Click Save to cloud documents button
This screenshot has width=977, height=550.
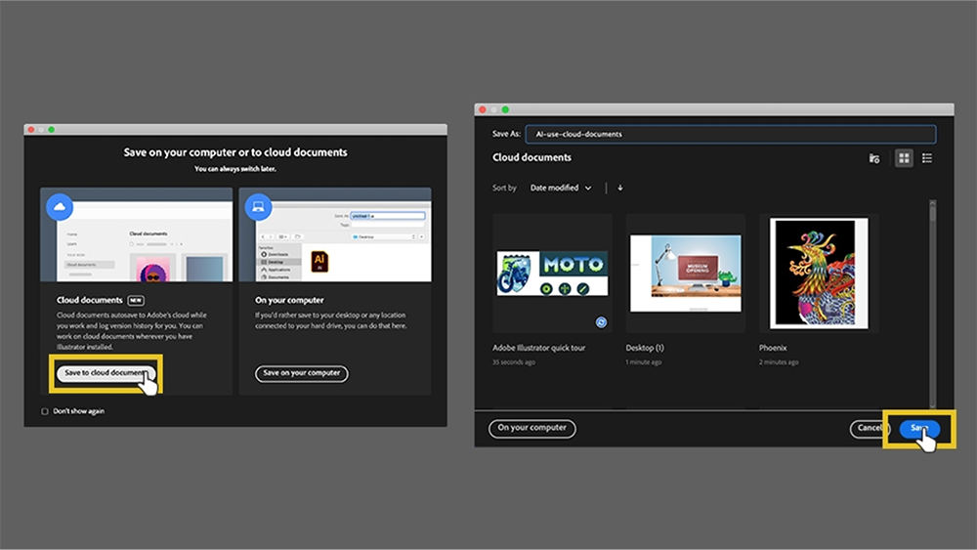pos(106,373)
